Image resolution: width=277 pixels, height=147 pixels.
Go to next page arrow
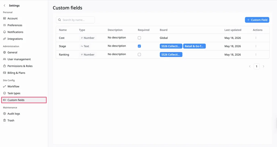tap(263, 66)
